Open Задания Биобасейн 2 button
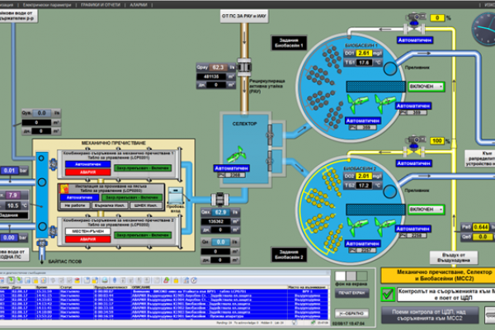The image size is (495, 330). [x=289, y=255]
